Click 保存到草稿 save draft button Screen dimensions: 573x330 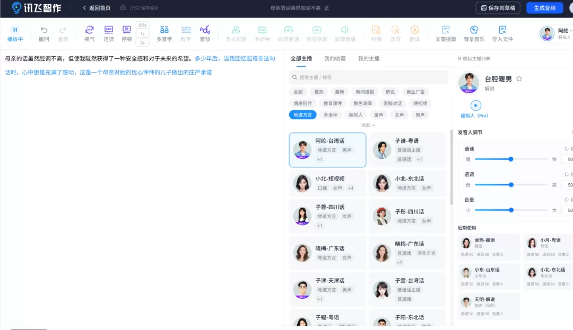(498, 7)
